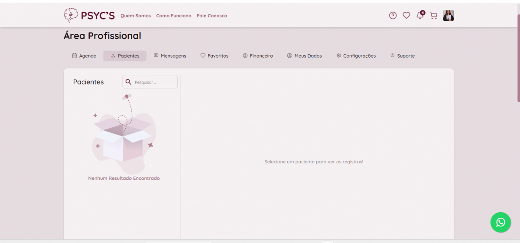Click the Quem Somos link
Image resolution: width=520 pixels, height=243 pixels.
(136, 16)
